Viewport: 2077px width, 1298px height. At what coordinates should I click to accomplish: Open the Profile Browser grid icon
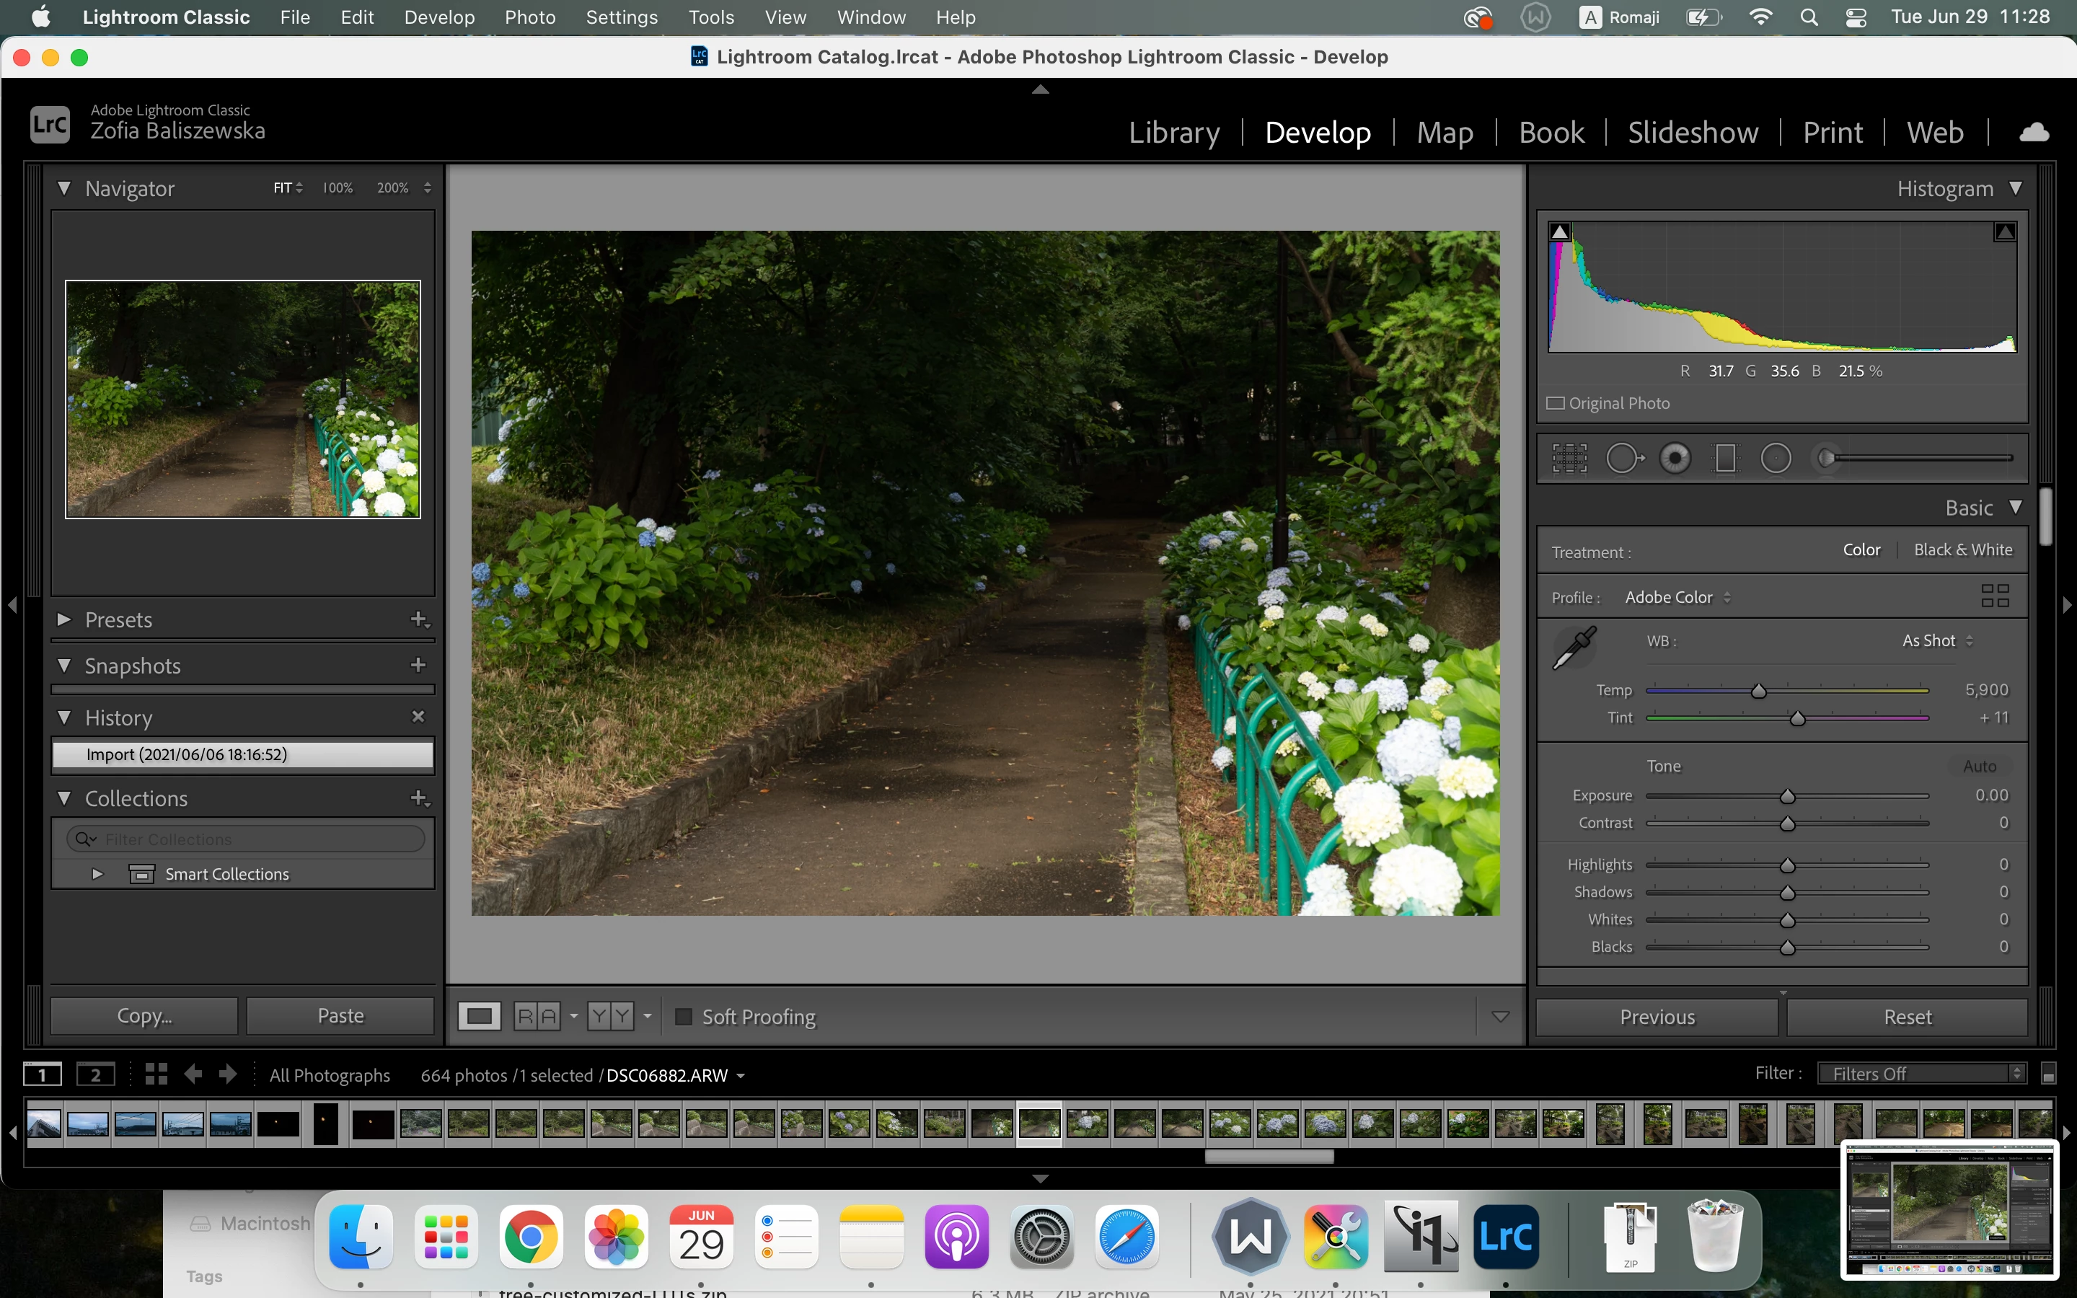tap(1995, 596)
